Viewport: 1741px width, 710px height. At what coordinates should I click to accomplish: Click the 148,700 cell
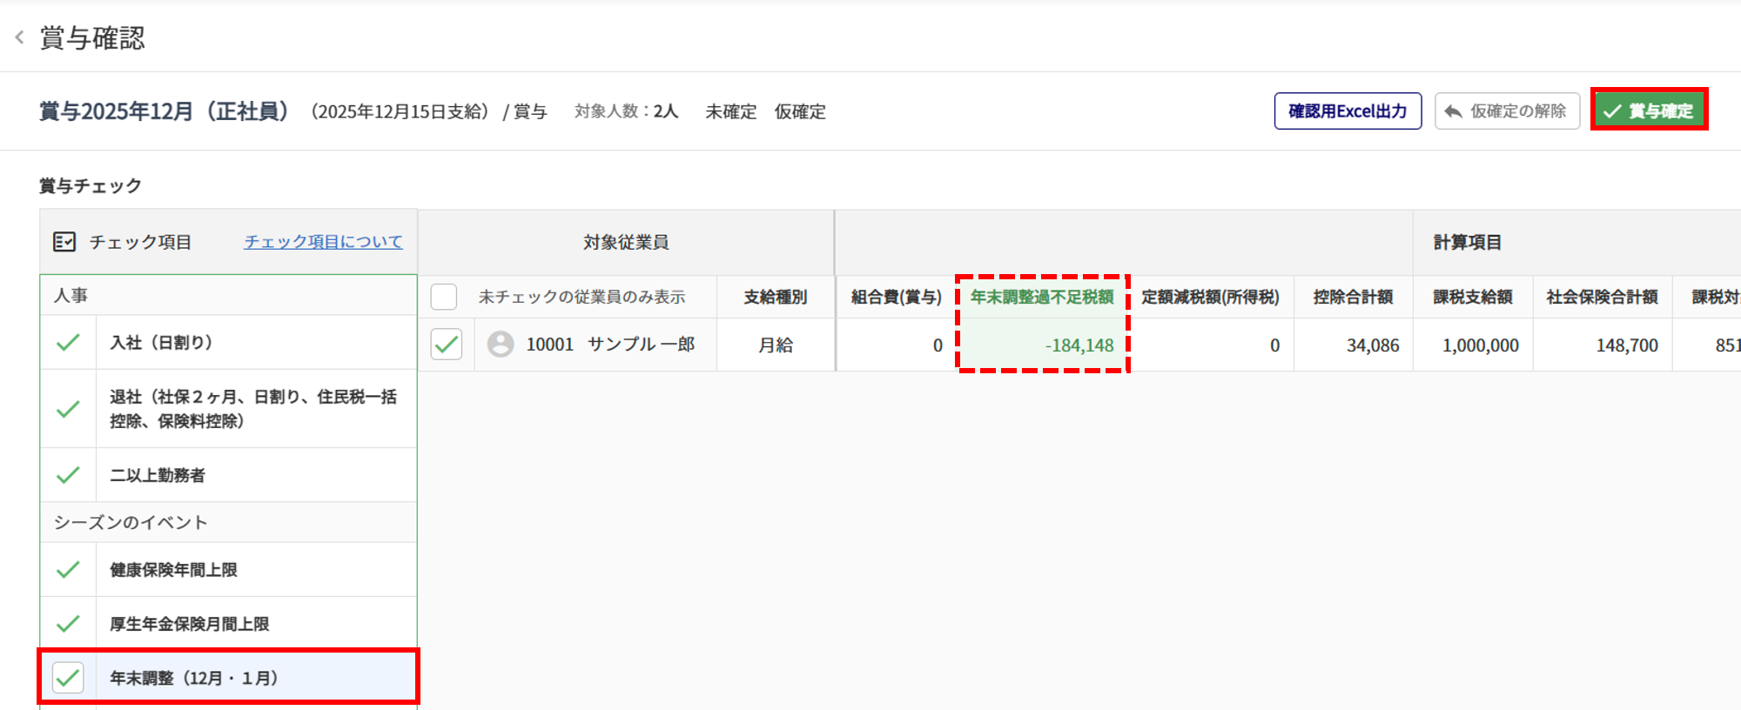tap(1603, 345)
